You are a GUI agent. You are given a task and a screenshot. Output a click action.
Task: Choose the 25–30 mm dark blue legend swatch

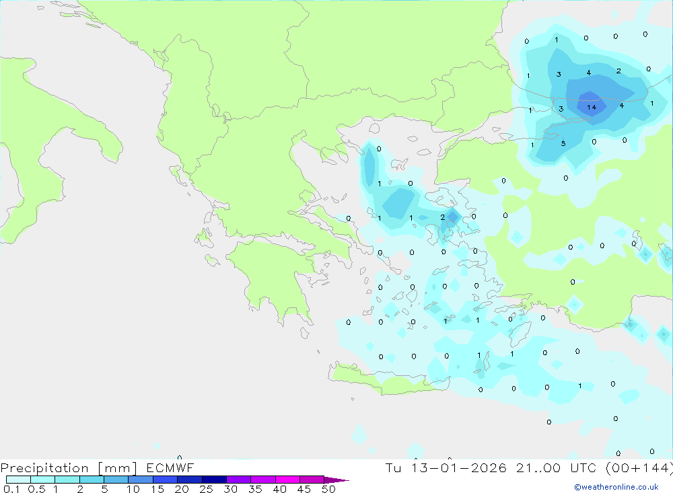coord(214,480)
